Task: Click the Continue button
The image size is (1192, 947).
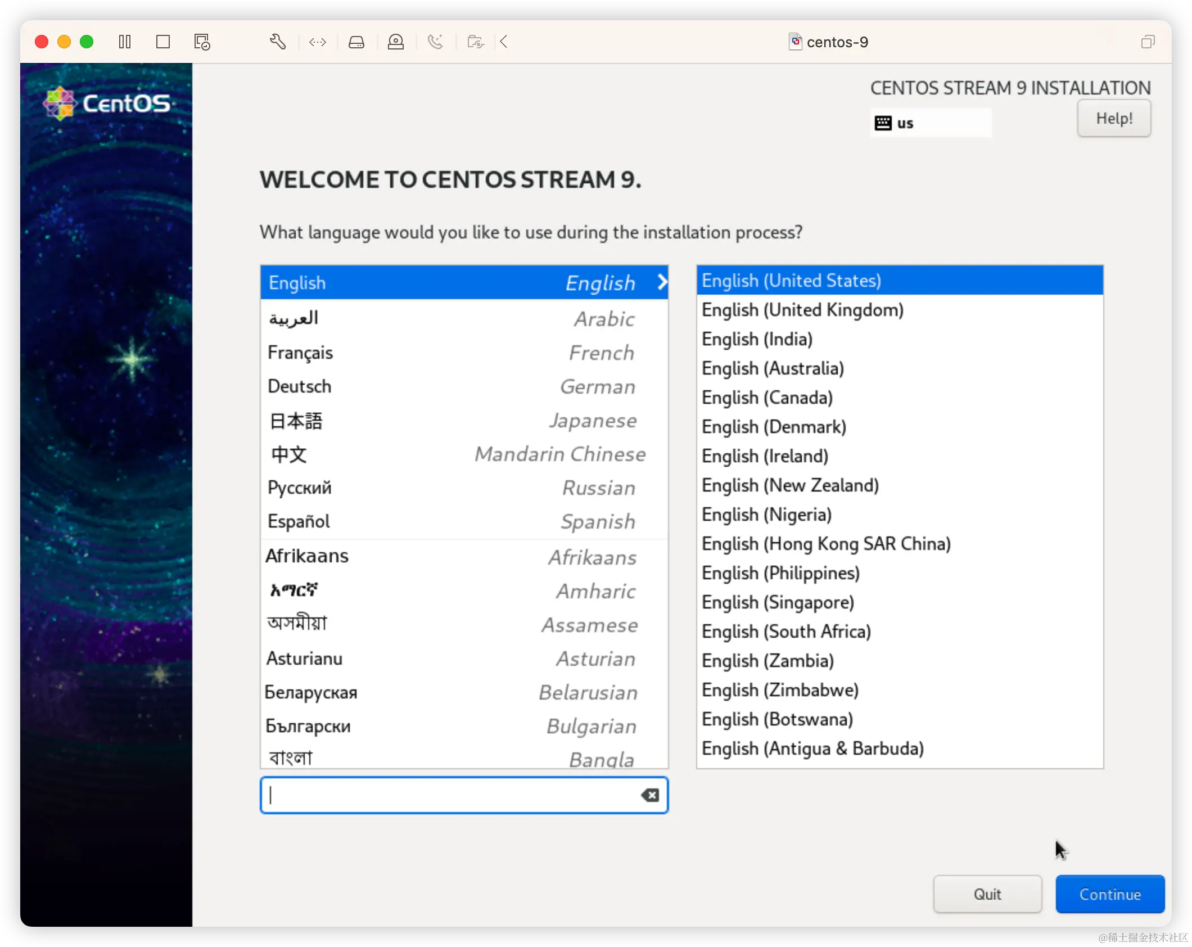Action: click(x=1110, y=894)
